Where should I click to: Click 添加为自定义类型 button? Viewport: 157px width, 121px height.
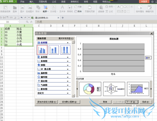tap(47, 102)
